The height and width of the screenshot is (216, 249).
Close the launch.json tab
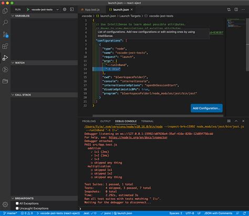tap(132, 9)
